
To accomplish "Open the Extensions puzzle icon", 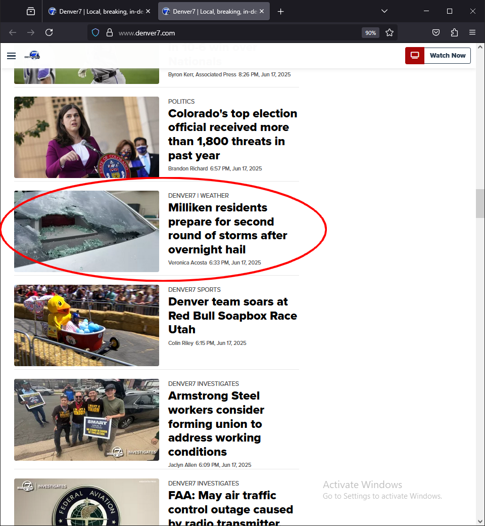I will pos(454,32).
